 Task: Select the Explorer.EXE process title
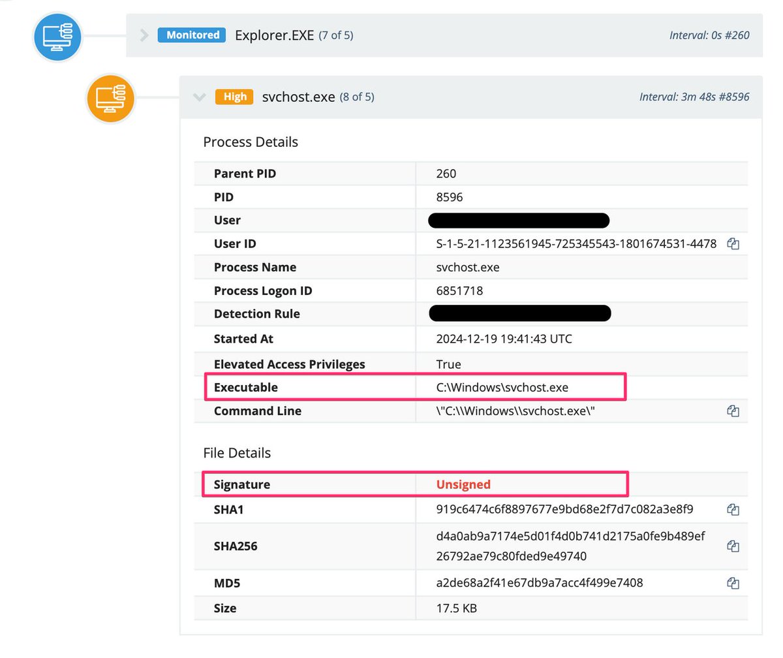click(274, 35)
